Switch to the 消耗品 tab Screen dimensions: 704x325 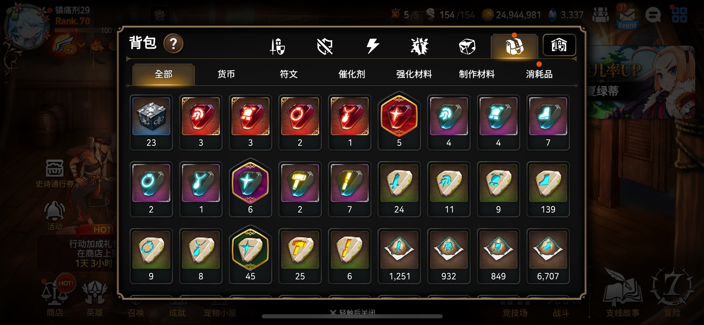pos(539,74)
